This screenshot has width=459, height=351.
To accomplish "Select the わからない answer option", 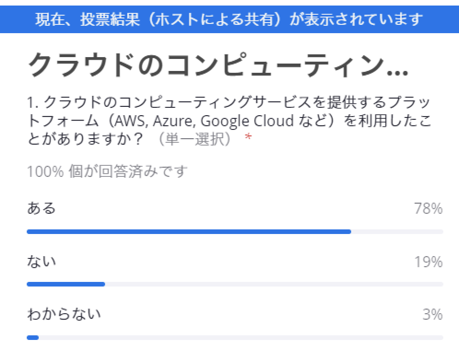I will tap(64, 315).
